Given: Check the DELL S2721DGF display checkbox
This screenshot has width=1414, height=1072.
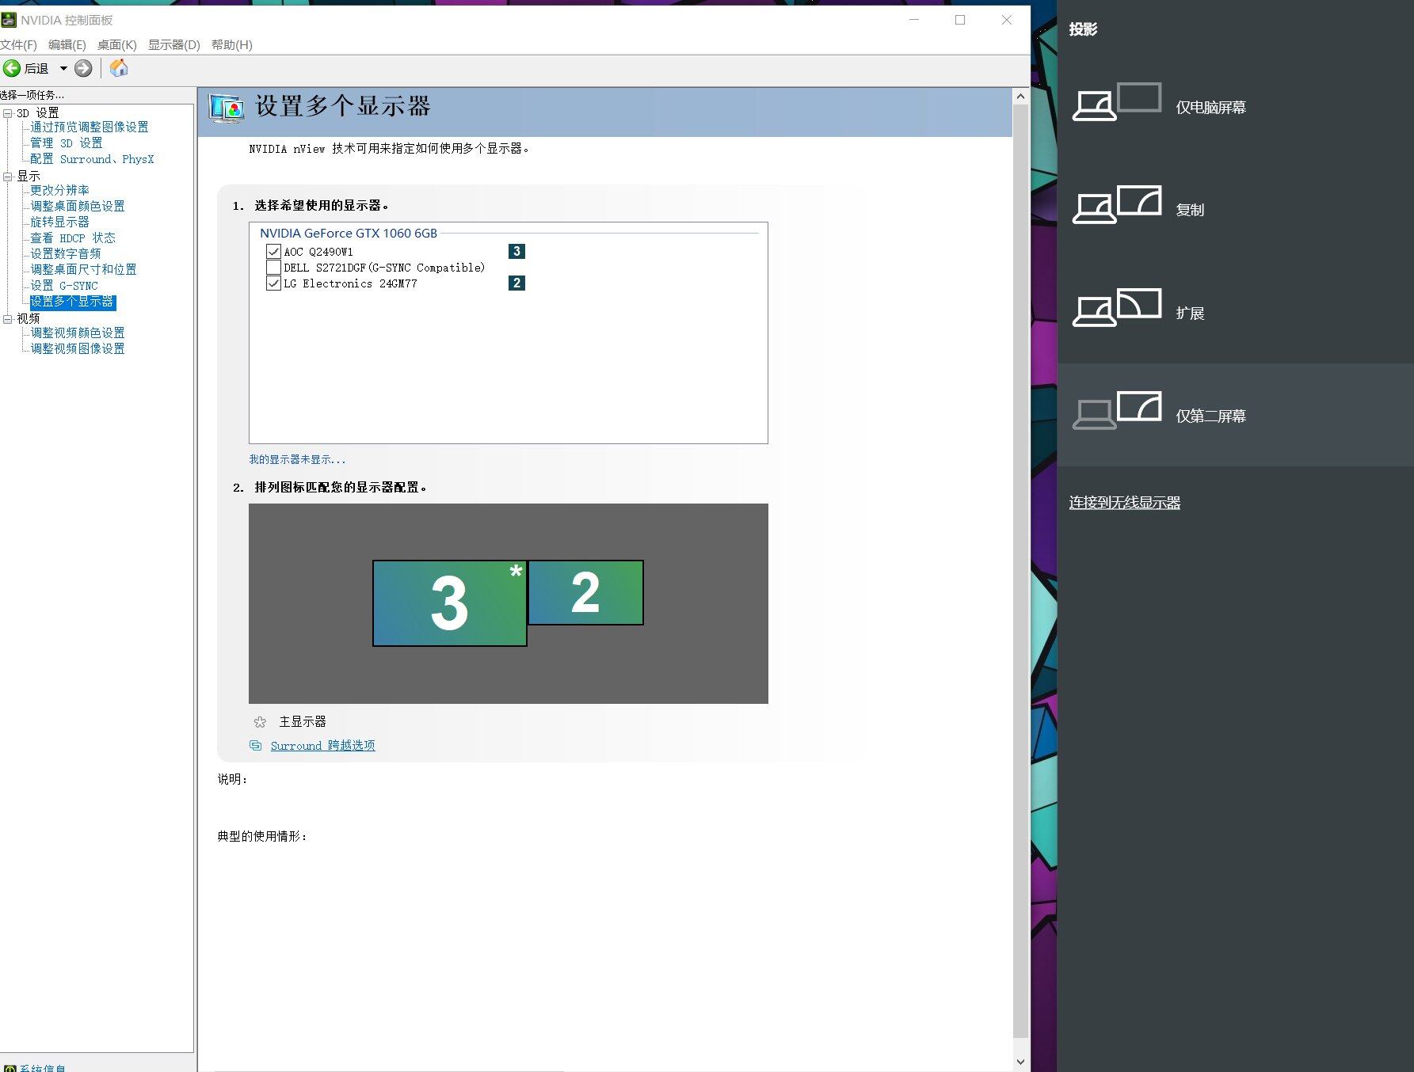Looking at the screenshot, I should (x=274, y=268).
